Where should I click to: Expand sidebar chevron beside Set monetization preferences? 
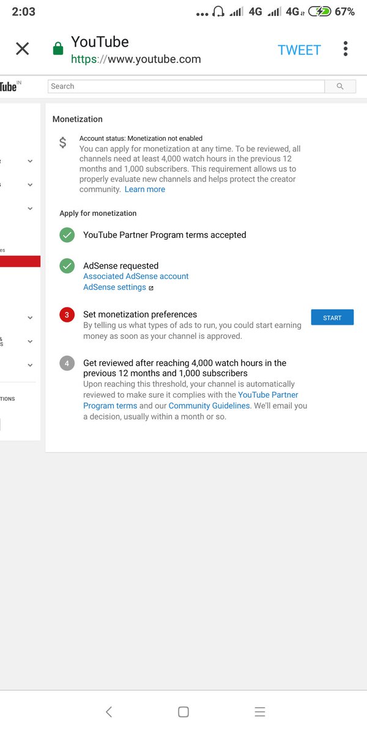coord(30,317)
